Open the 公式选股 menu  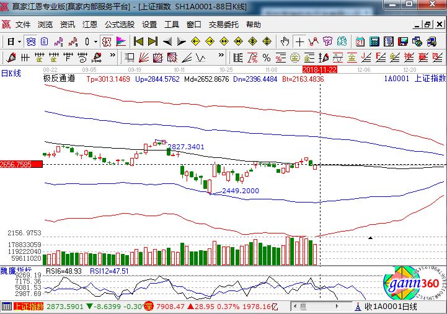pos(119,25)
